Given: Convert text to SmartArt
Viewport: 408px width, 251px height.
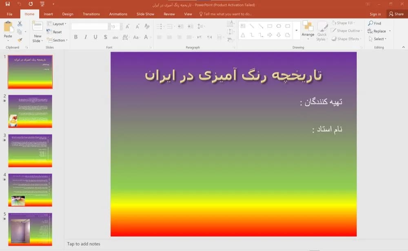Looking at the screenshot, I should tap(230, 40).
